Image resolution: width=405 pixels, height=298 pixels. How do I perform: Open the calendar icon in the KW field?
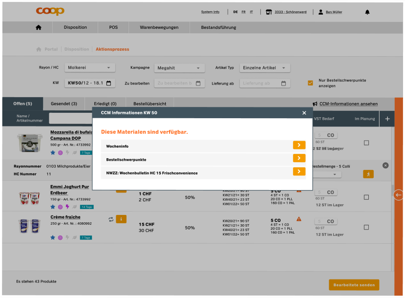pyautogui.click(x=109, y=83)
